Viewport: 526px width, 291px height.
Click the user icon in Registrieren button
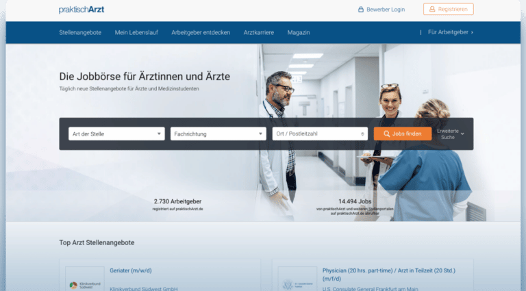pyautogui.click(x=432, y=9)
